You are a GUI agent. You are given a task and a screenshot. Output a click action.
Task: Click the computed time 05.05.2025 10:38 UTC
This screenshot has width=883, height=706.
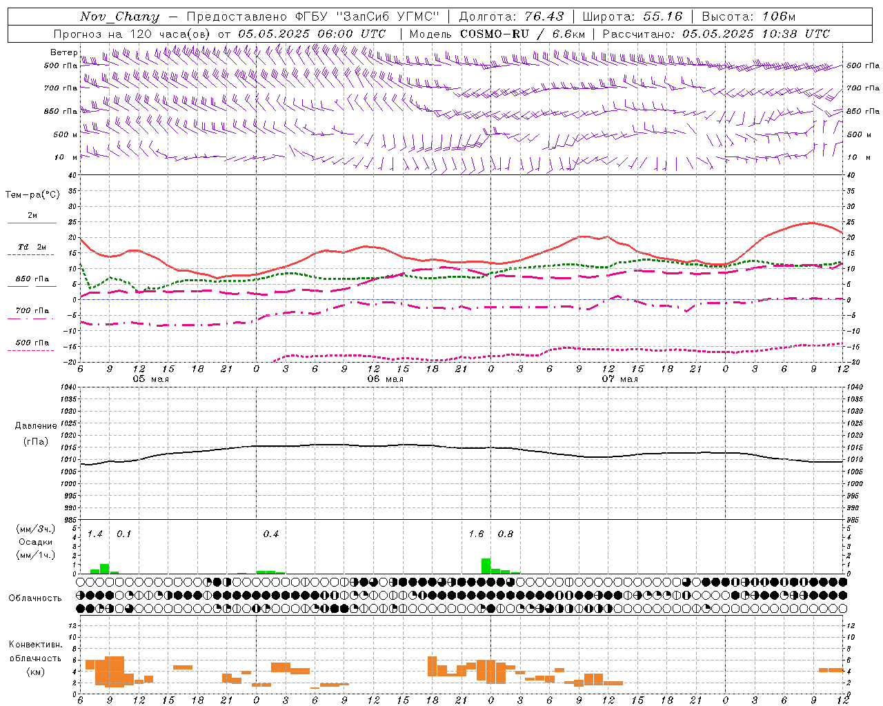point(756,34)
